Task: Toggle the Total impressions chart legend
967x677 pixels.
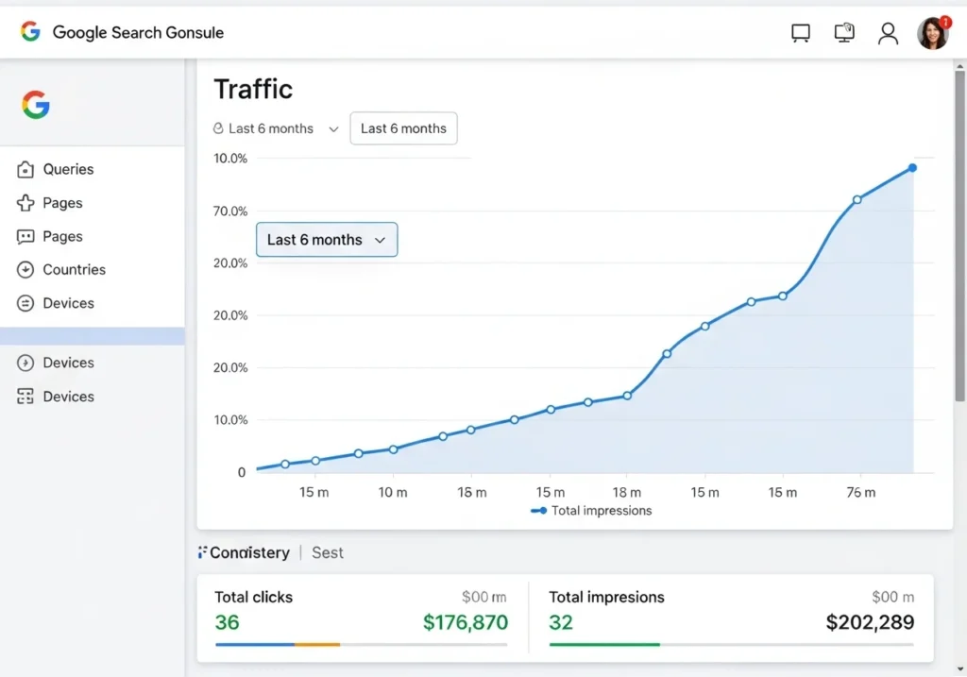Action: point(592,511)
